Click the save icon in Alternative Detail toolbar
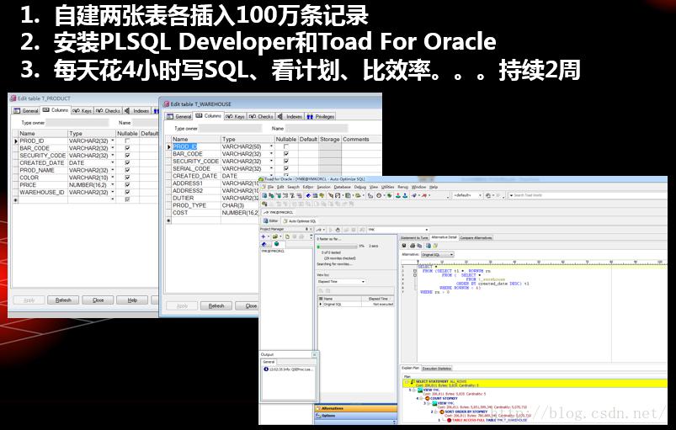This screenshot has width=676, height=430. point(404,246)
